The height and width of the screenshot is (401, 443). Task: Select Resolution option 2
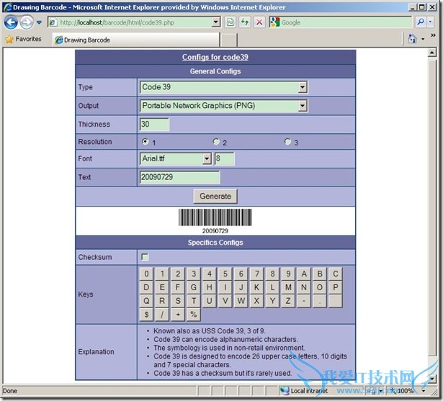point(216,142)
